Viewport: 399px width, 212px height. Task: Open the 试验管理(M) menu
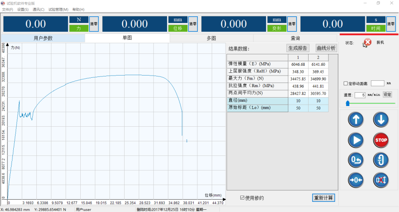click(58, 9)
